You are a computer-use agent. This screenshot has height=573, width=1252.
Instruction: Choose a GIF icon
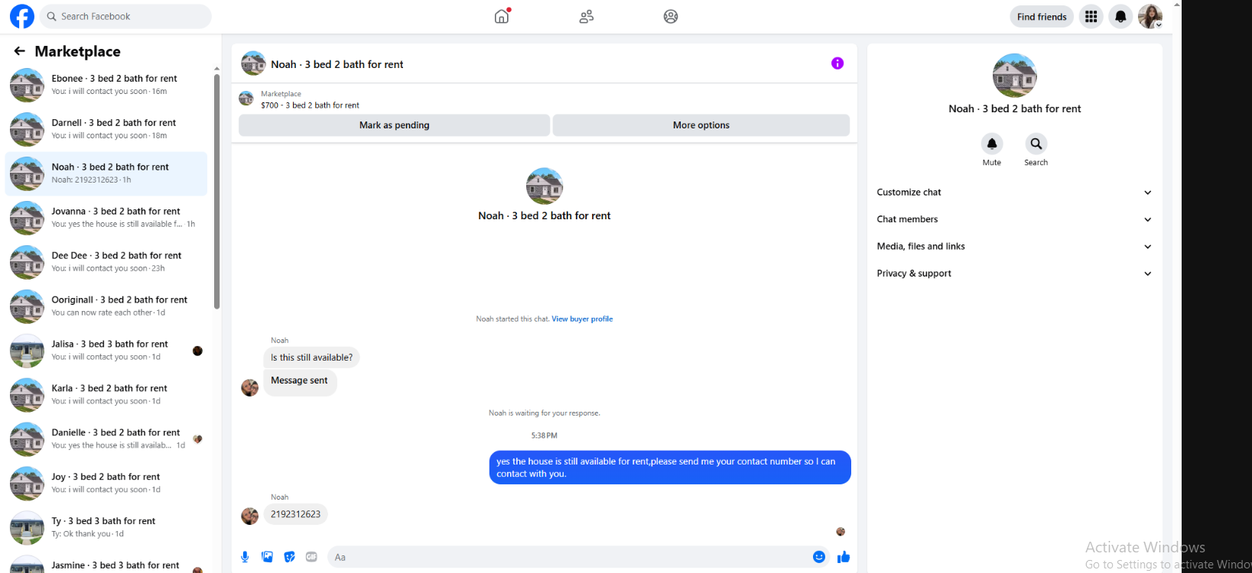[x=311, y=557]
